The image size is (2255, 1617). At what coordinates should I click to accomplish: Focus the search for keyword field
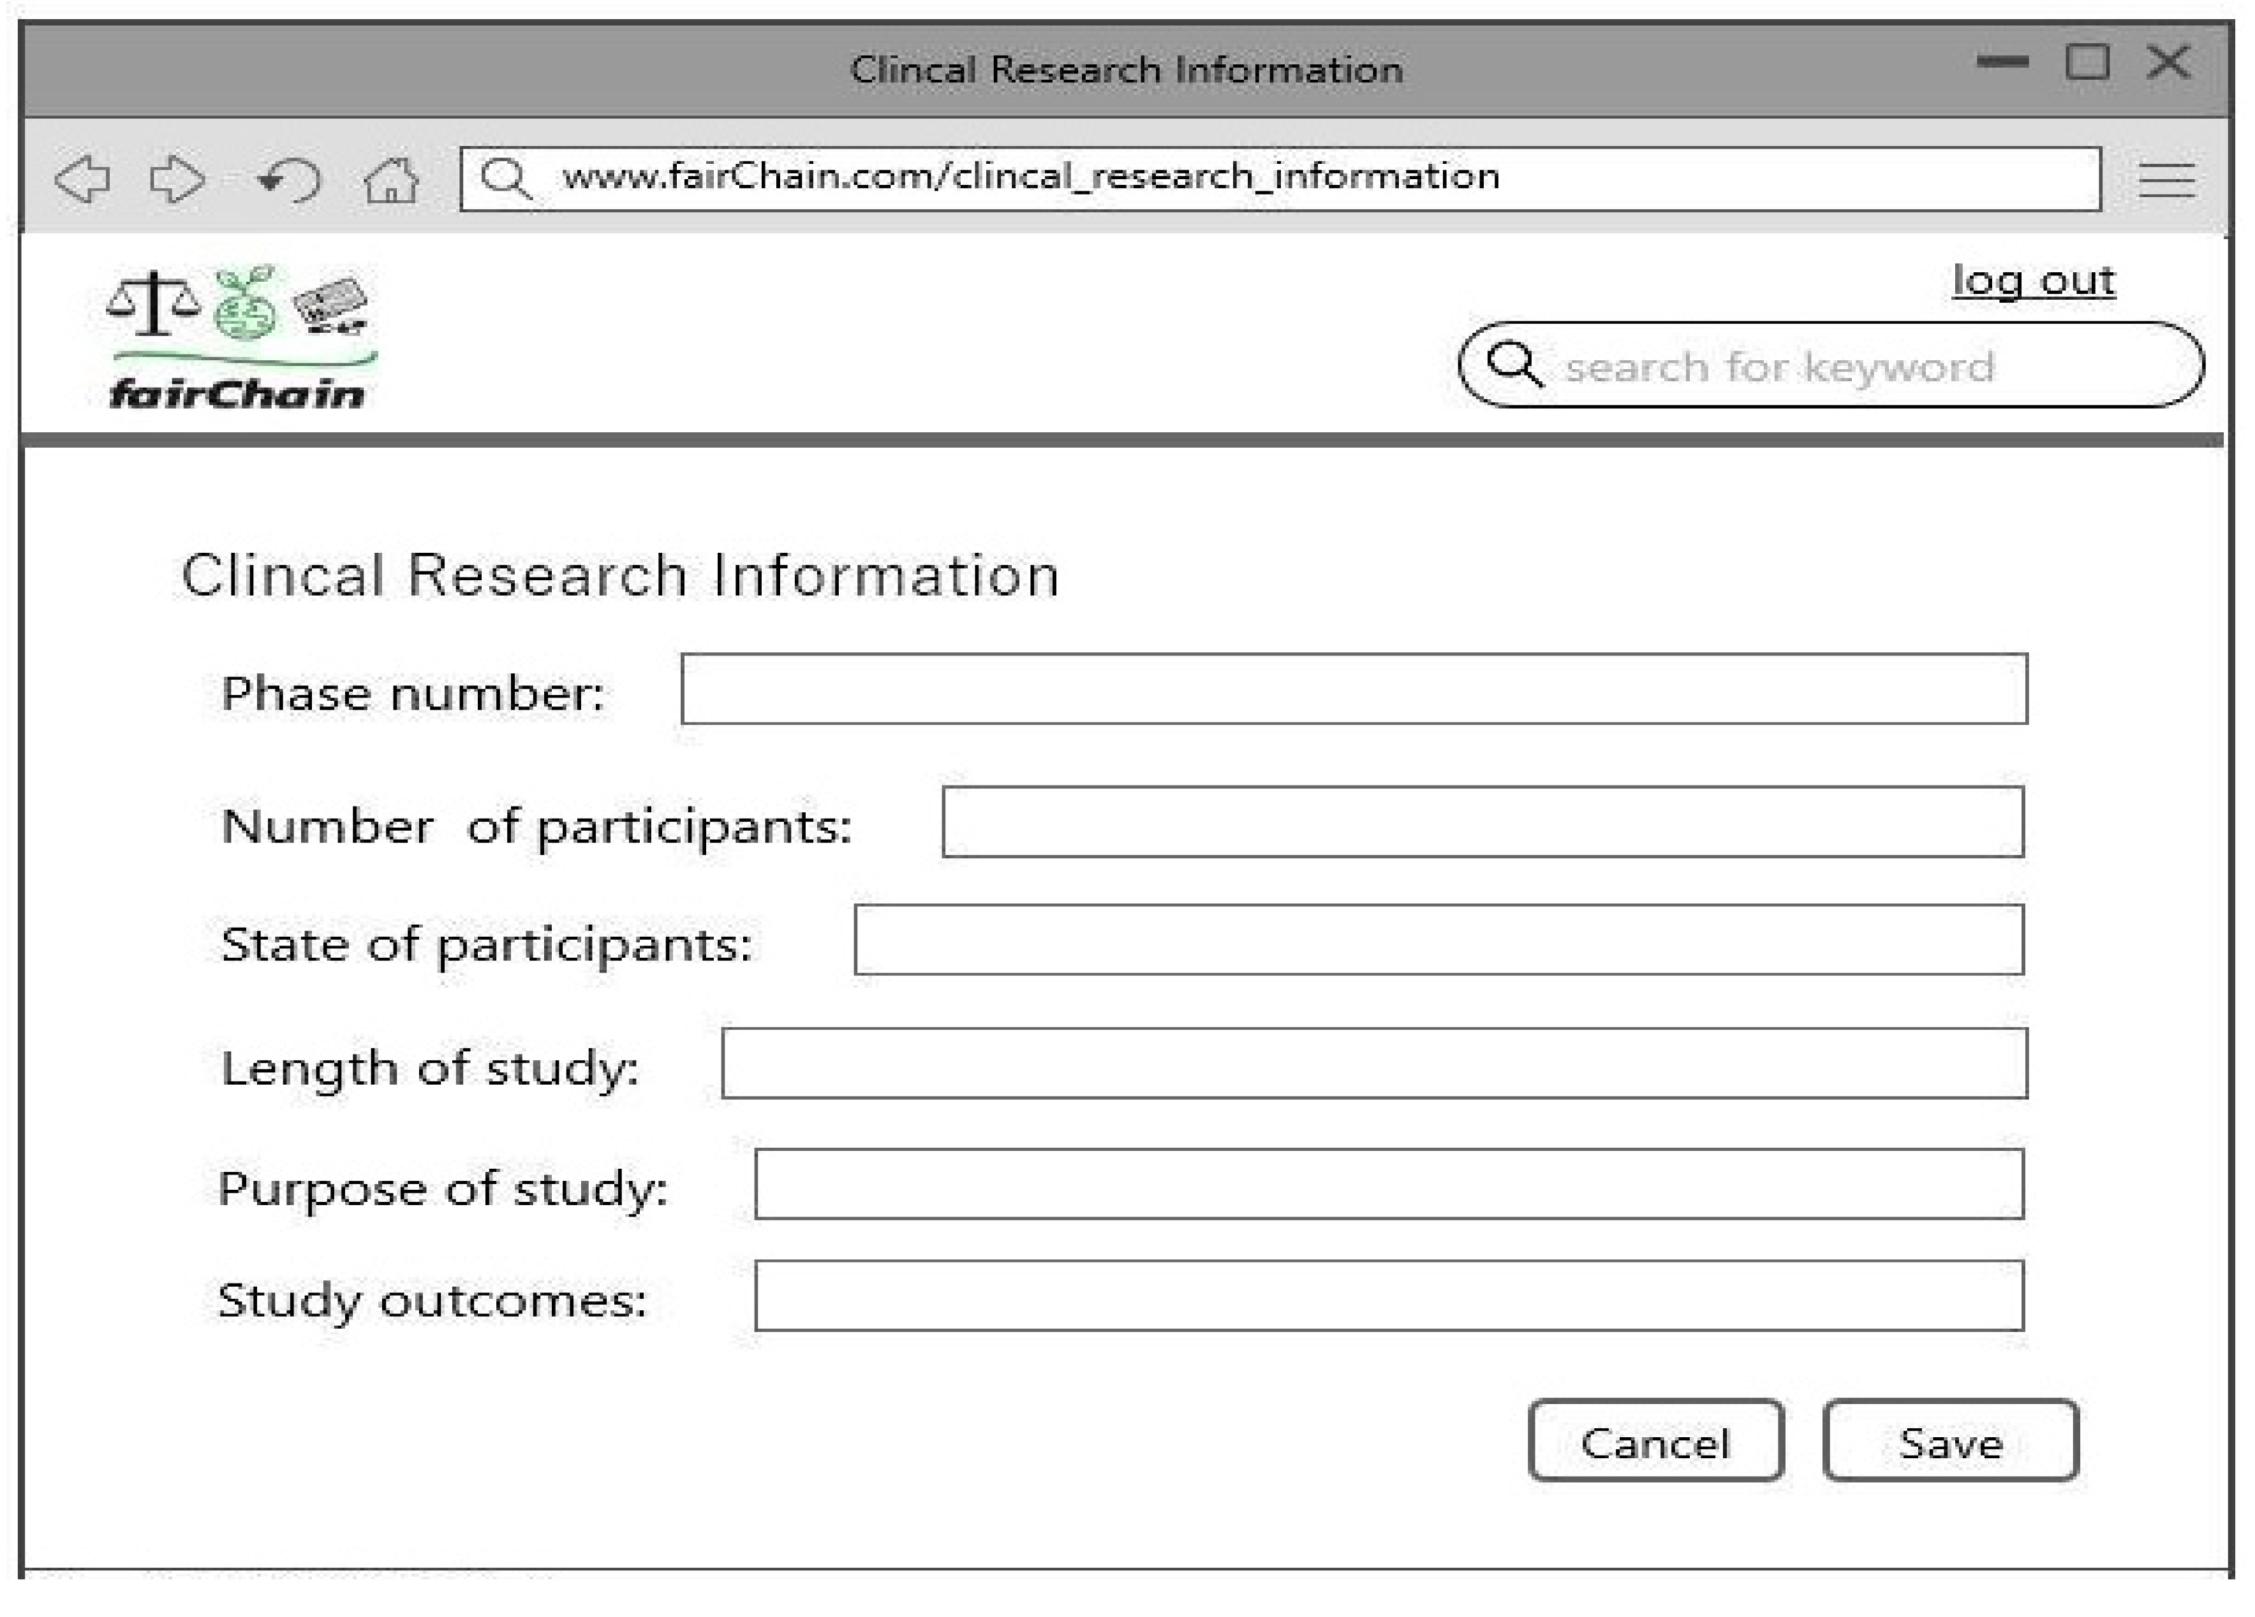1849,367
